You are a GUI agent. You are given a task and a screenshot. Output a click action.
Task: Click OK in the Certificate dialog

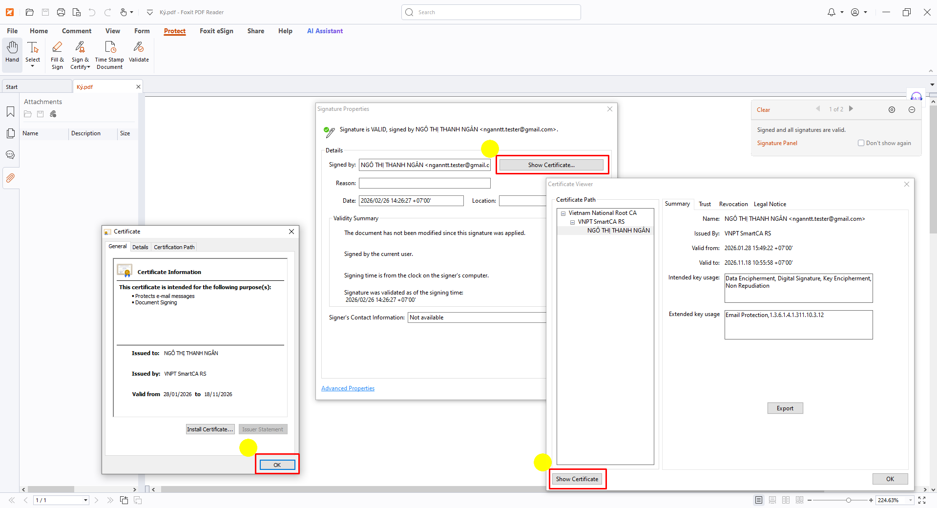pyautogui.click(x=277, y=465)
